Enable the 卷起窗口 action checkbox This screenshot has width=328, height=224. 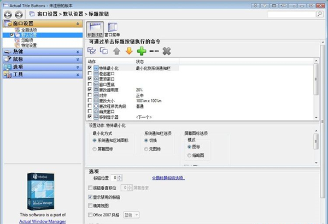90,74
